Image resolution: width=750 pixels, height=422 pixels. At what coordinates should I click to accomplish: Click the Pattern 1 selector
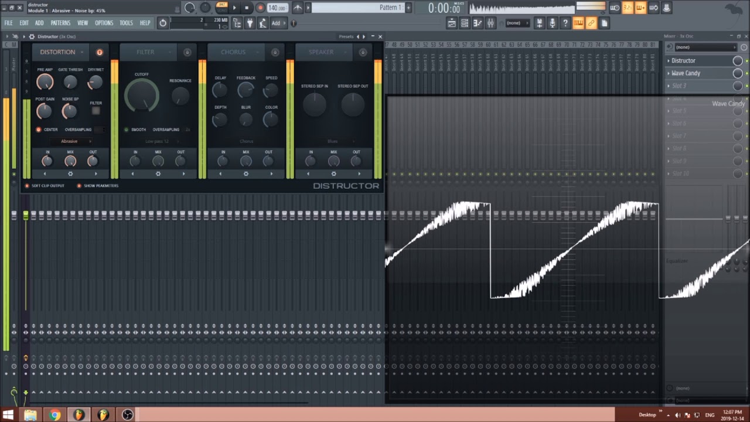357,8
